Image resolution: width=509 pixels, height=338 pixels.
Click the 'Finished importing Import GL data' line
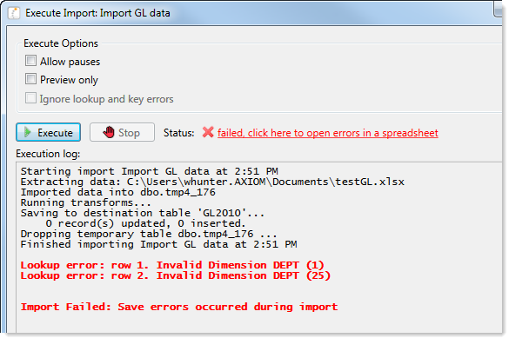(x=158, y=244)
